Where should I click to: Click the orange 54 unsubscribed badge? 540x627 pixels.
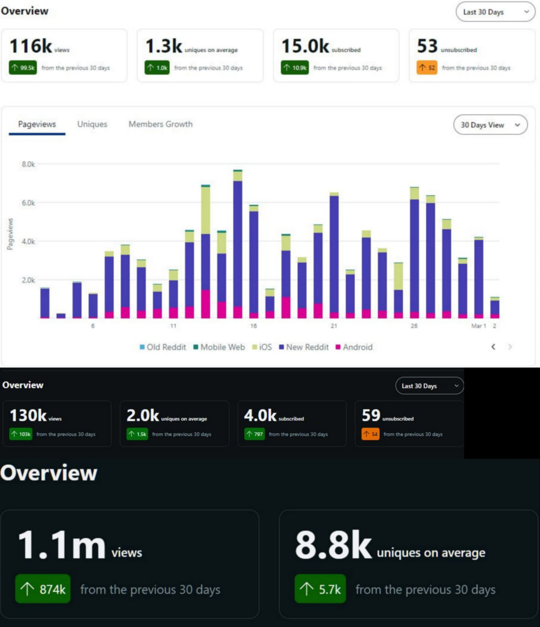(x=370, y=434)
